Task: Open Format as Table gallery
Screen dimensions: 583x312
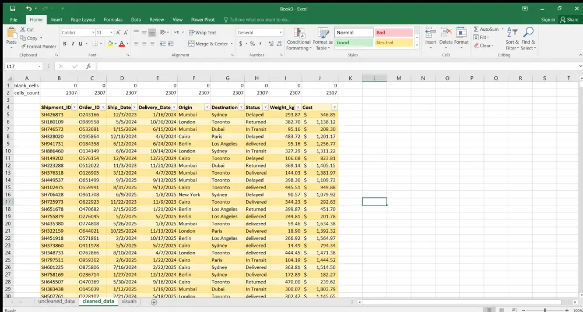Action: [323, 39]
